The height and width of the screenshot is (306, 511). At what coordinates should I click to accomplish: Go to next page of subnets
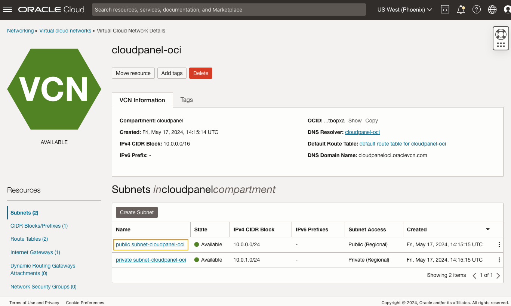point(498,275)
